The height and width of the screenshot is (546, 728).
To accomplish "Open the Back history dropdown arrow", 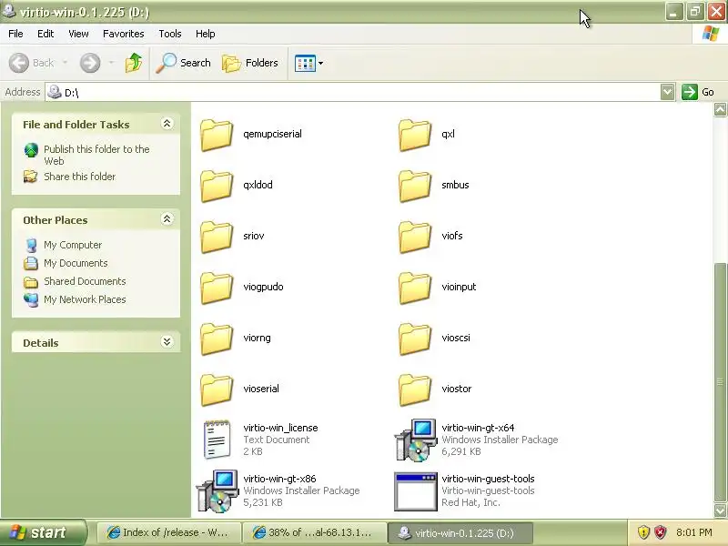I will point(65,62).
